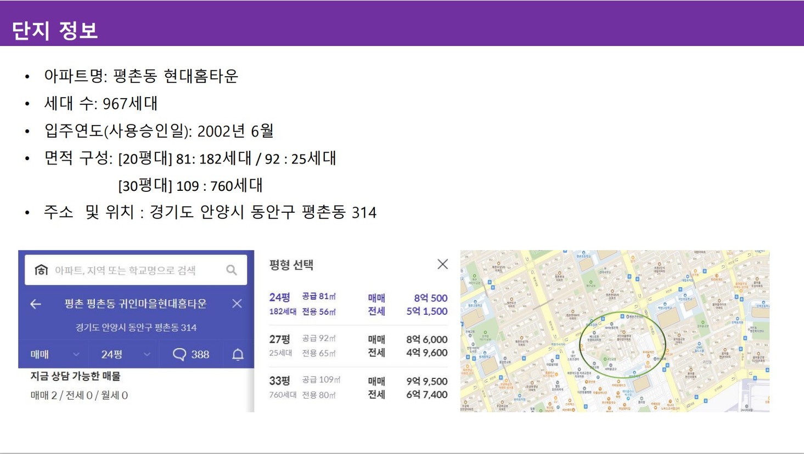Click the notification bell icon

(238, 354)
